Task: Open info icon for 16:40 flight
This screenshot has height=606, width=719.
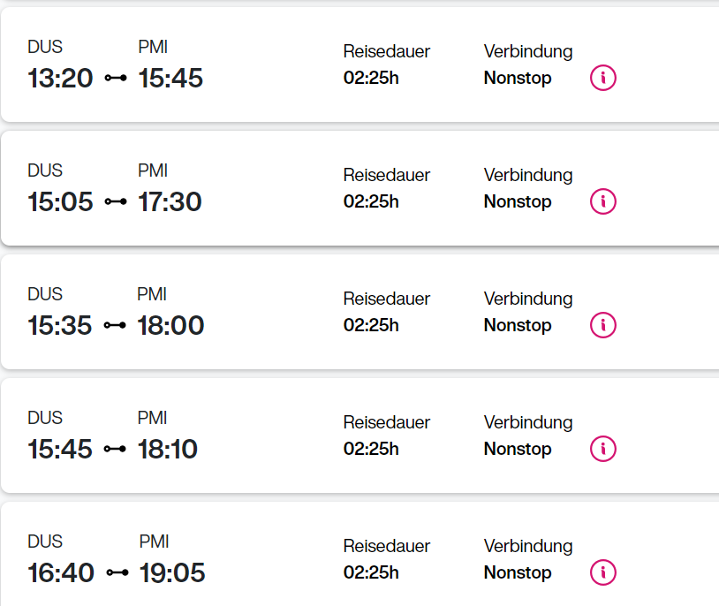Action: (602, 572)
